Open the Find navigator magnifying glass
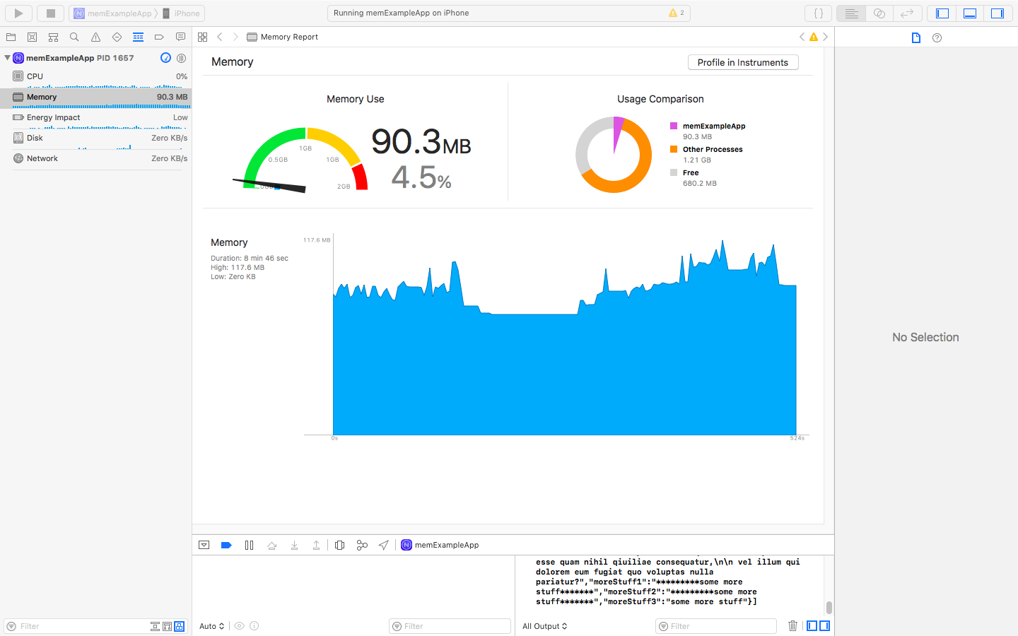Image resolution: width=1018 pixels, height=636 pixels. click(74, 37)
